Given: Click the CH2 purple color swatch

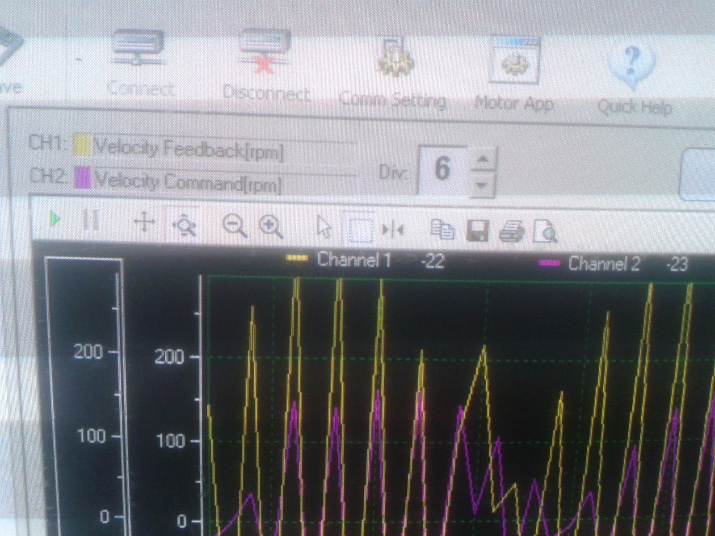Looking at the screenshot, I should point(83,177).
